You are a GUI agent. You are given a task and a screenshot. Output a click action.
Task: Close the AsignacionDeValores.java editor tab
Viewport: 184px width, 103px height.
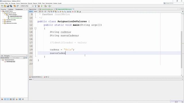pyautogui.click(x=73, y=9)
